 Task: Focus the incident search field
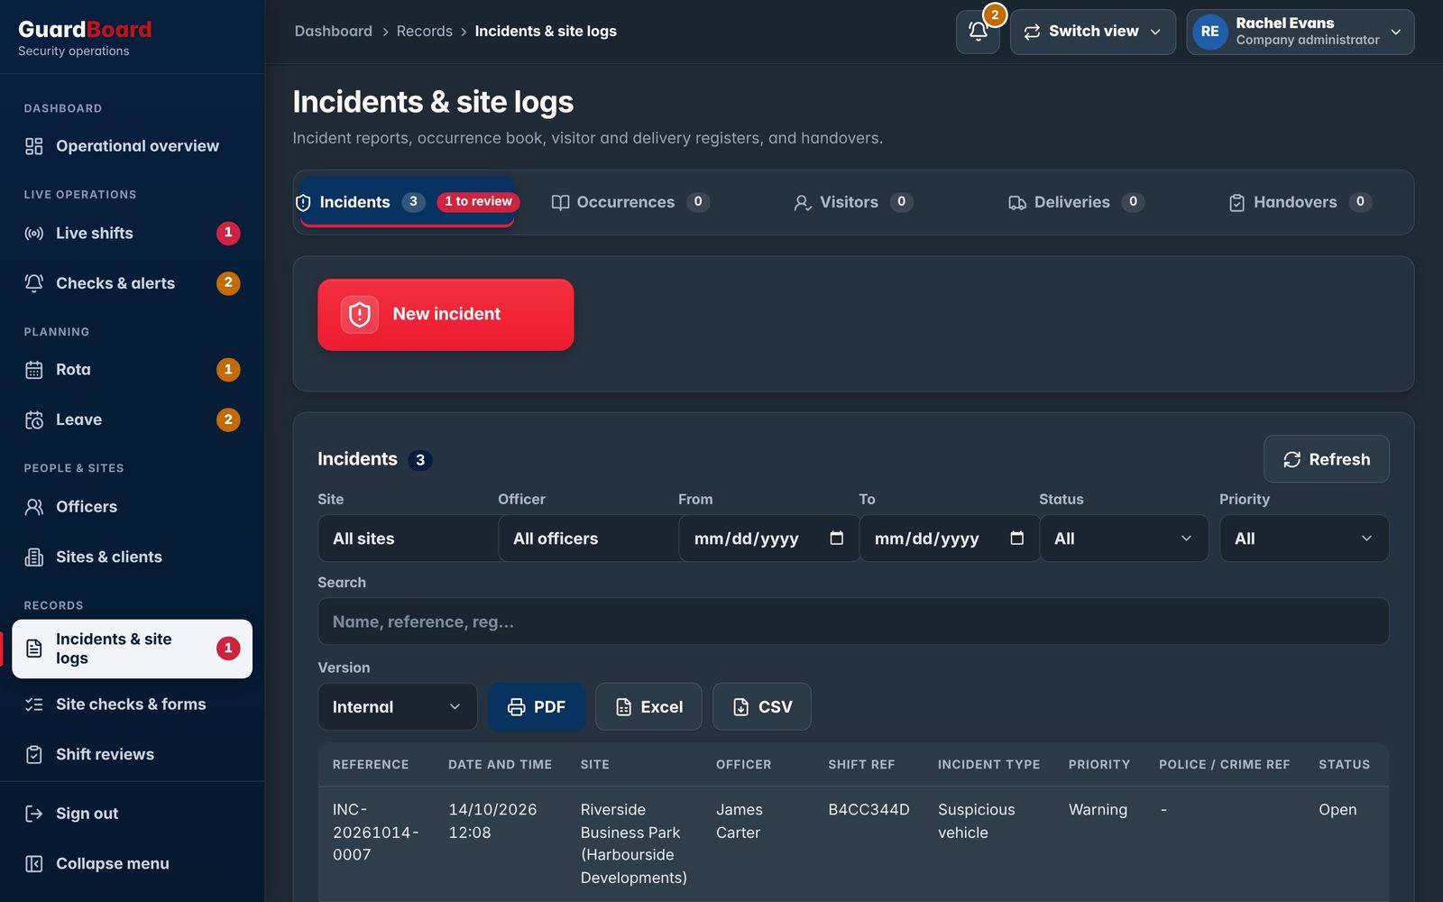(853, 621)
